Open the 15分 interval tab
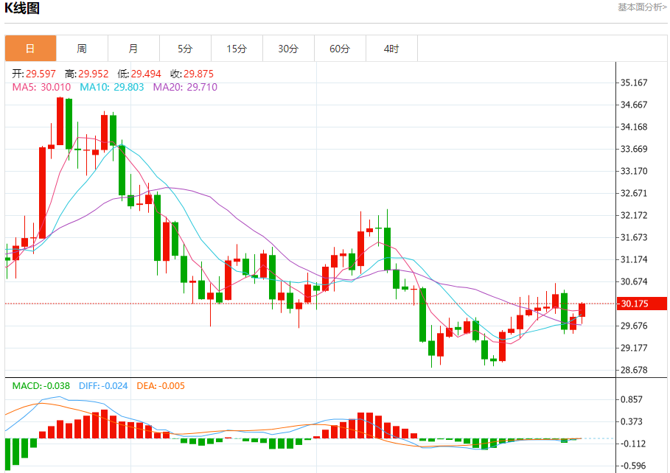Image resolution: width=670 pixels, height=473 pixels. coord(237,49)
